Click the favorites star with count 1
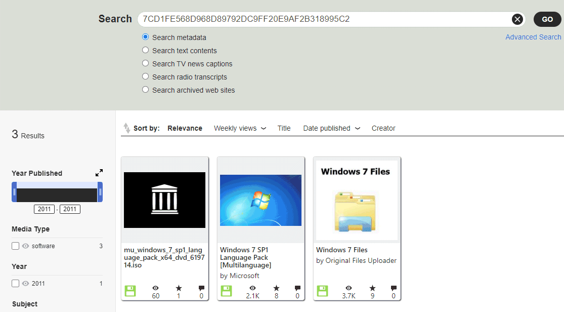 [179, 288]
